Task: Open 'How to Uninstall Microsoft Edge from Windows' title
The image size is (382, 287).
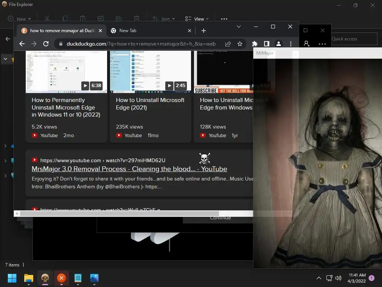Action: 226,104
